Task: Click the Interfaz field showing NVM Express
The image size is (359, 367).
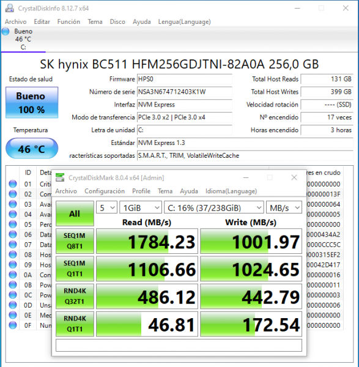Action: (185, 105)
